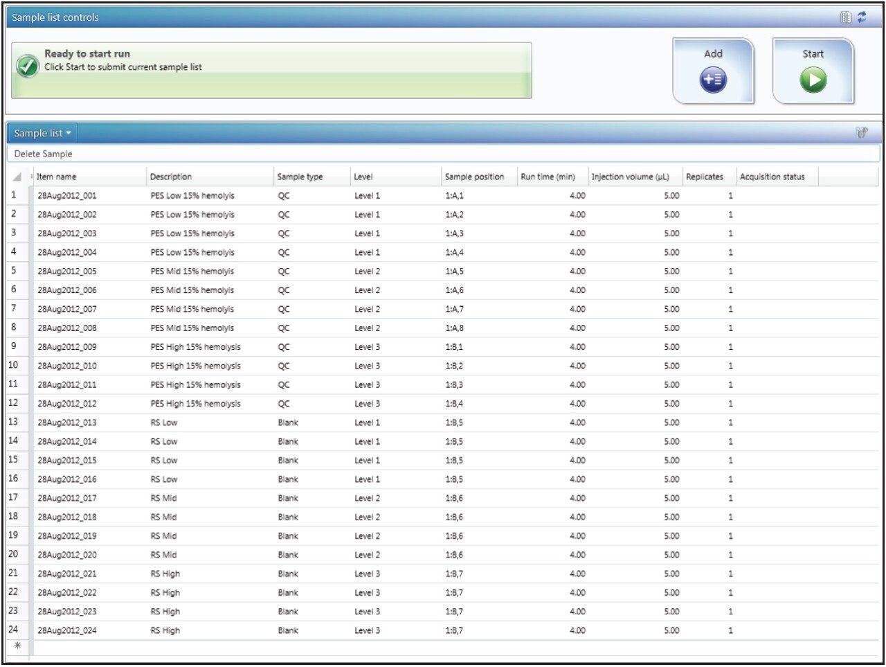Click injection volume 5.00 in row 5
This screenshot has height=667, width=886.
click(671, 272)
